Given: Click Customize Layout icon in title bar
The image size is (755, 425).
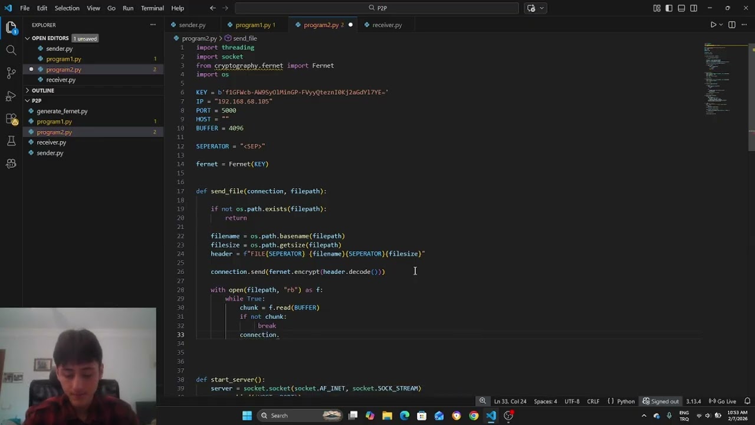Looking at the screenshot, I should click(x=656, y=8).
